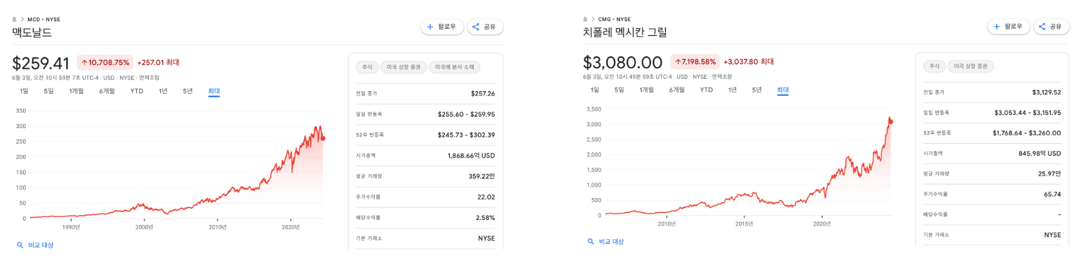Open 비교 대상 search under Chipotle chart
1079x265 pixels.
click(x=606, y=241)
